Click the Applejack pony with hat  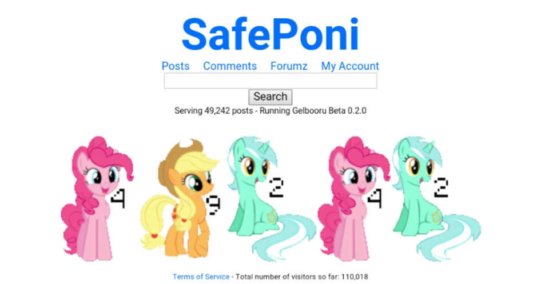pos(180,199)
